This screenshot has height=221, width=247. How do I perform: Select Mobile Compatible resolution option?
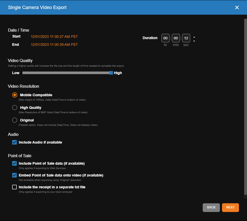(15, 95)
